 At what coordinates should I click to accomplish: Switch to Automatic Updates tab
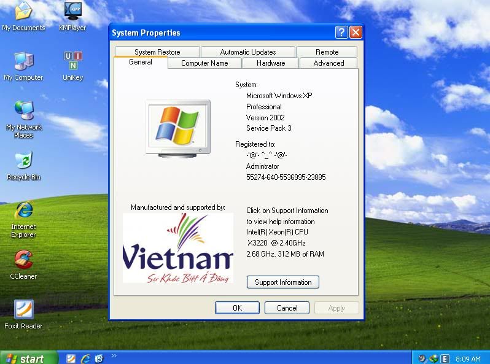248,52
